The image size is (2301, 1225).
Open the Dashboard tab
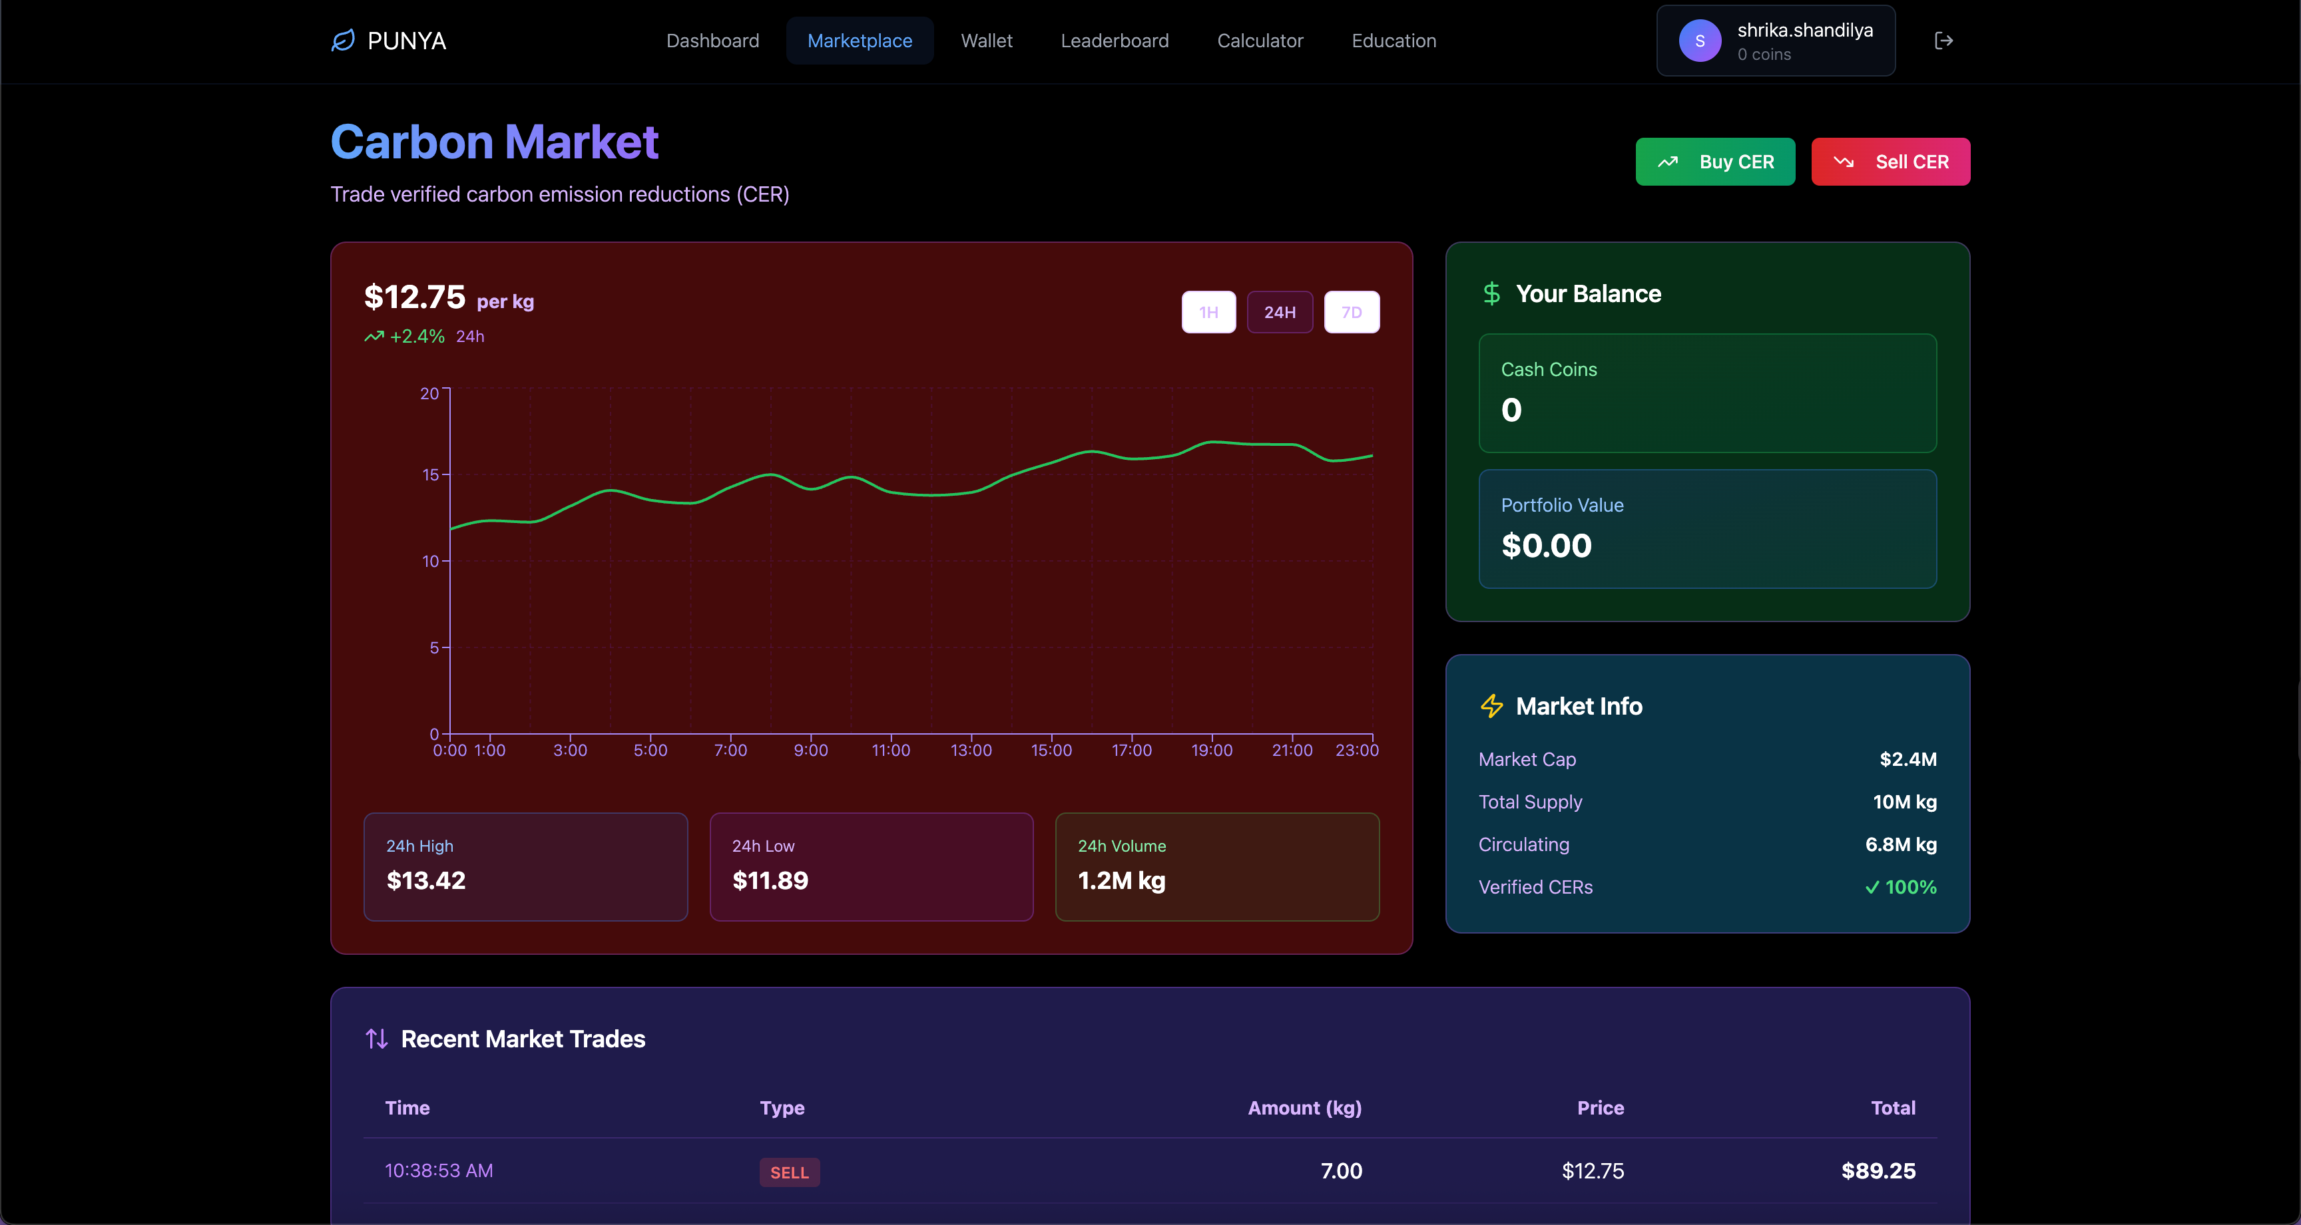coord(712,40)
